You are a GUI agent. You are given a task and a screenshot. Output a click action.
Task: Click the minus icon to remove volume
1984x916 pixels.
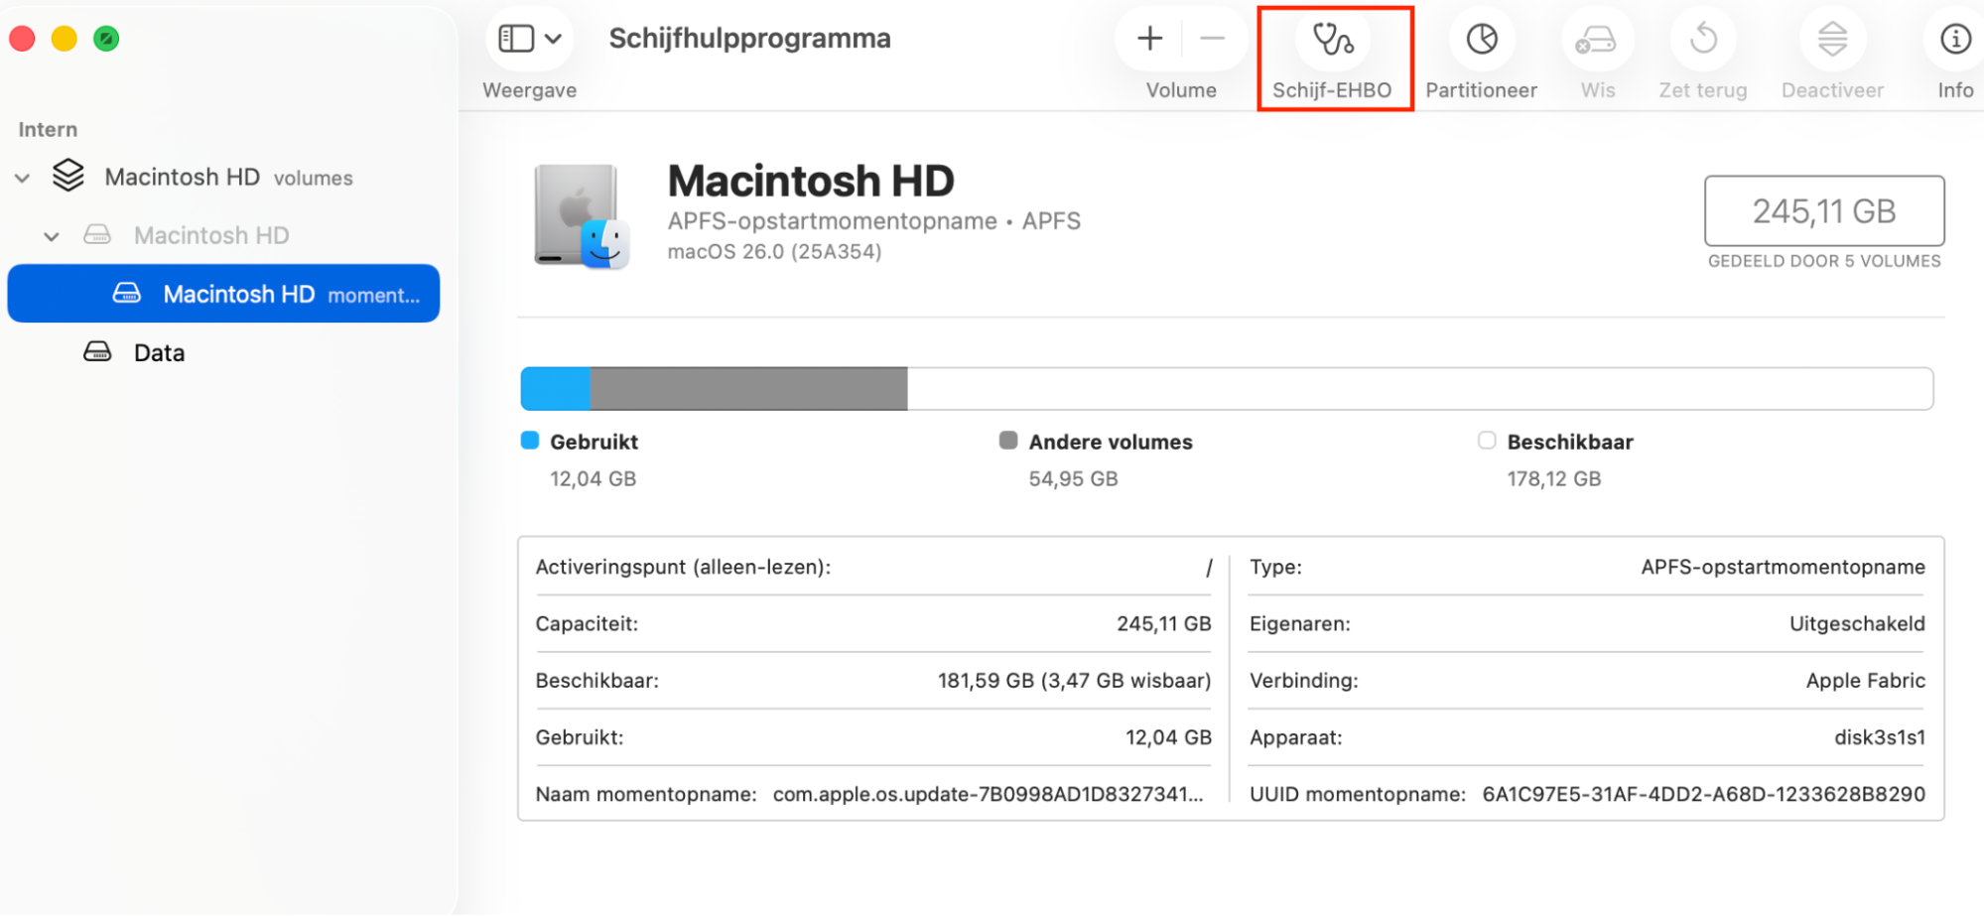click(1214, 40)
